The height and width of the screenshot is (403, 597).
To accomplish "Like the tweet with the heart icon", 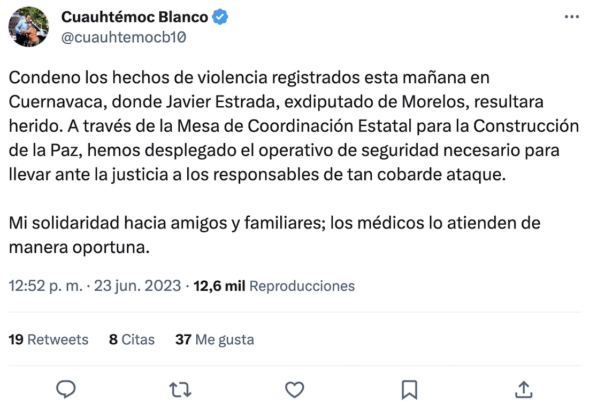I will pyautogui.click(x=295, y=389).
